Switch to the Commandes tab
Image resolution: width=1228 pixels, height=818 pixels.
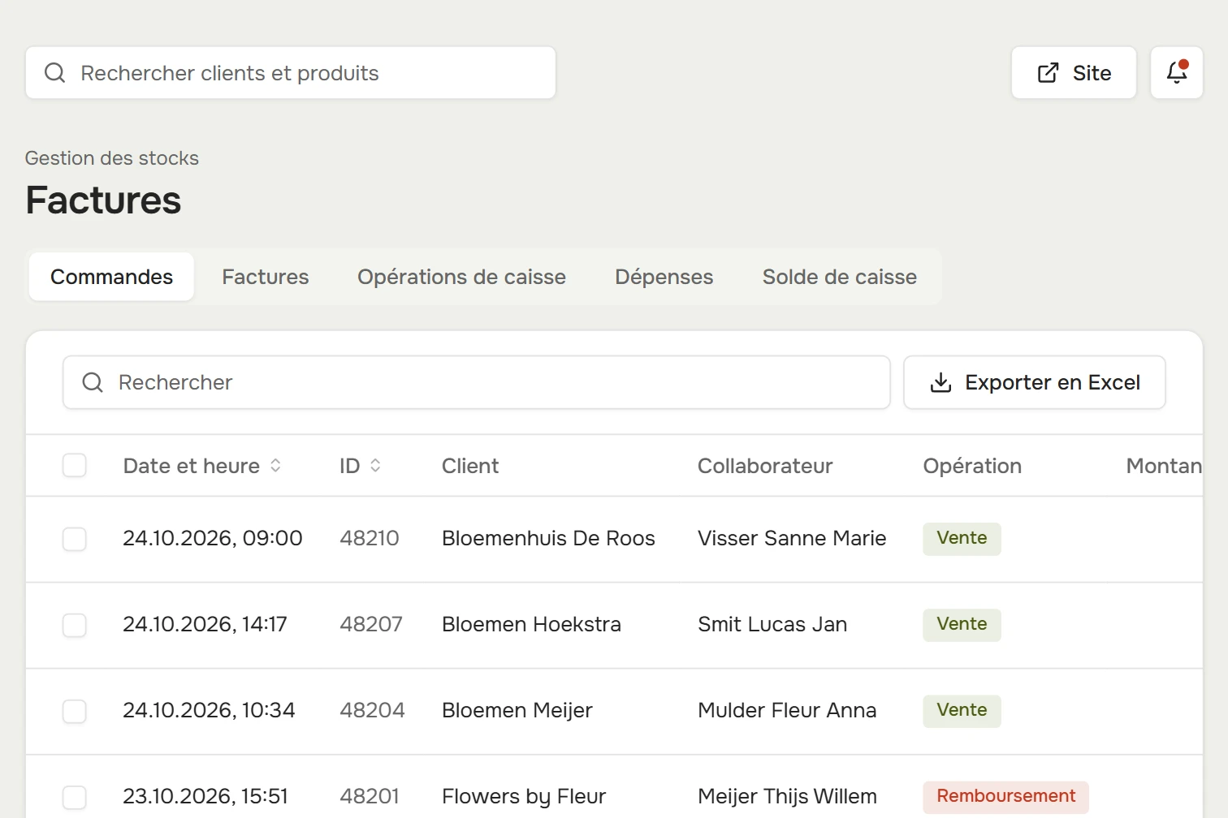click(x=111, y=277)
